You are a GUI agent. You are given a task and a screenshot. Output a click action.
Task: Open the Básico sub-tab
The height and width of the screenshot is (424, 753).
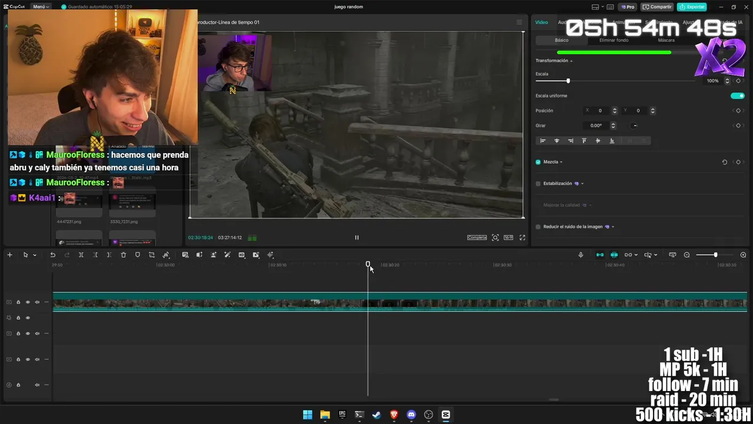562,40
